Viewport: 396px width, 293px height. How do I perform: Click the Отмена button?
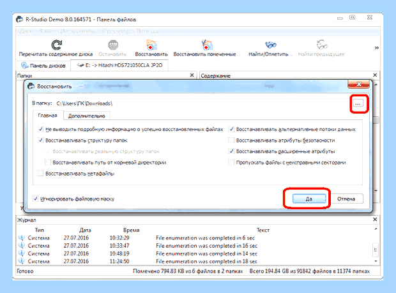(346, 199)
